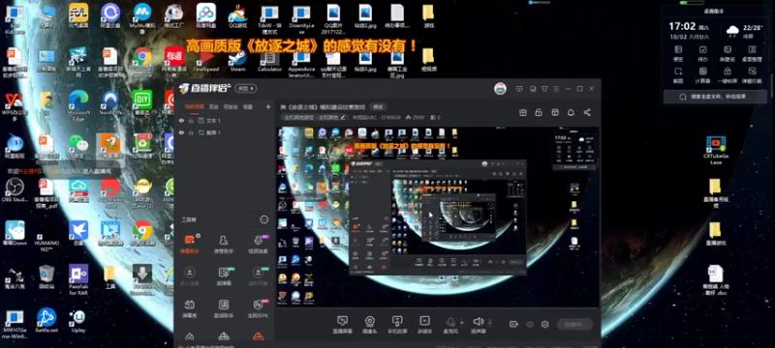Viewport: 775px width, 348px height.
Task: Open OBS Studio desktop icon
Action: pyautogui.click(x=15, y=190)
